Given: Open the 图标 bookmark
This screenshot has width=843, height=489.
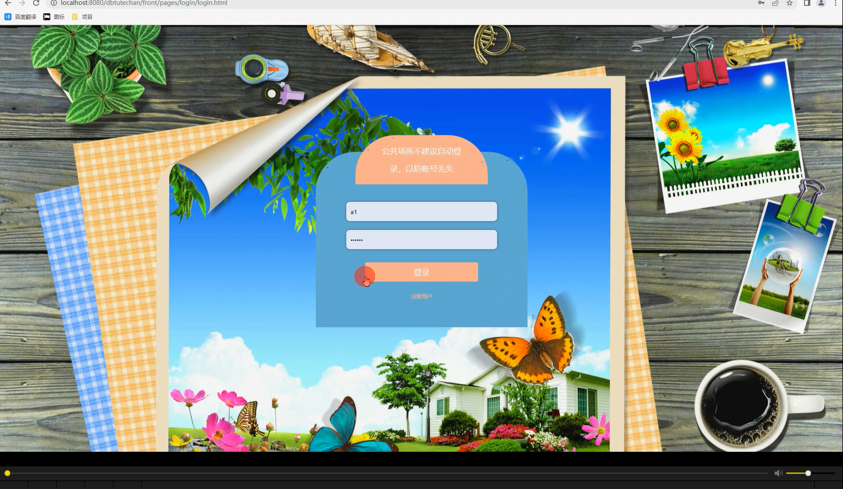Looking at the screenshot, I should point(54,17).
